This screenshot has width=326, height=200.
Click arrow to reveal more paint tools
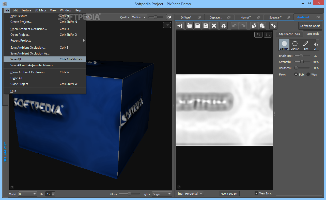pyautogui.click(x=317, y=45)
